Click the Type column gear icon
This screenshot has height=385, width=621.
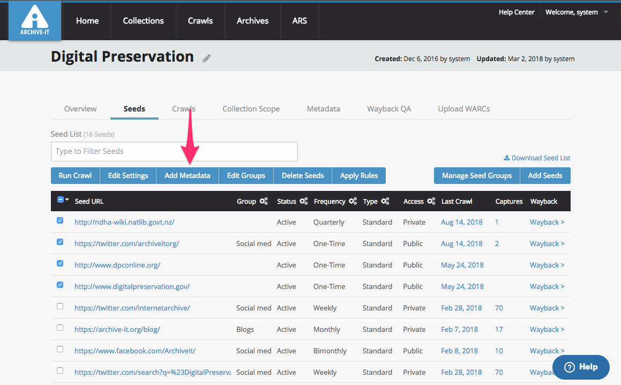coord(385,202)
